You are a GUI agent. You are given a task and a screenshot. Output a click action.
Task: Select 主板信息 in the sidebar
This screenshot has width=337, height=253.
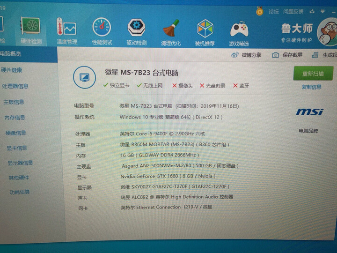point(14,102)
